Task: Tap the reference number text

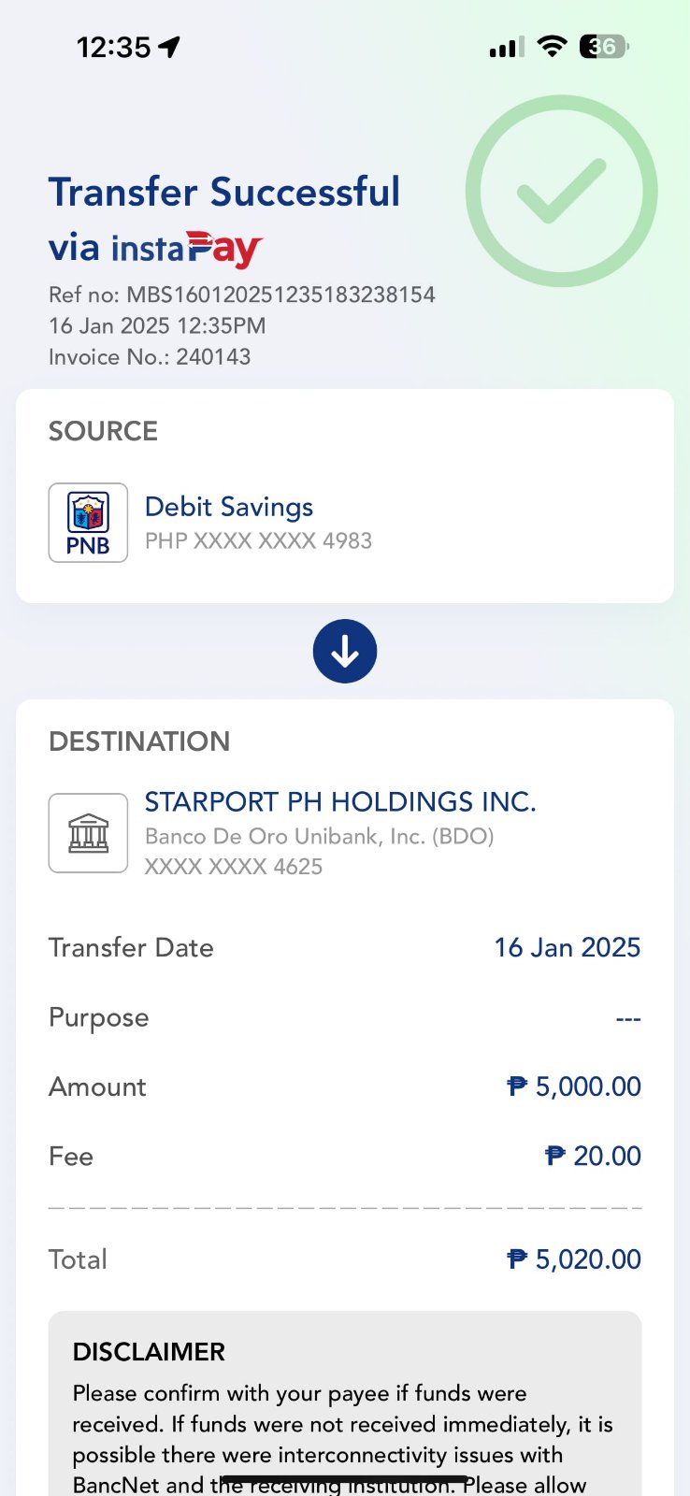Action: click(242, 295)
